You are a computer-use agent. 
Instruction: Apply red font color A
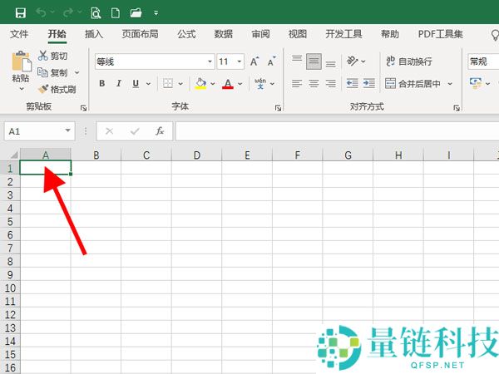228,83
